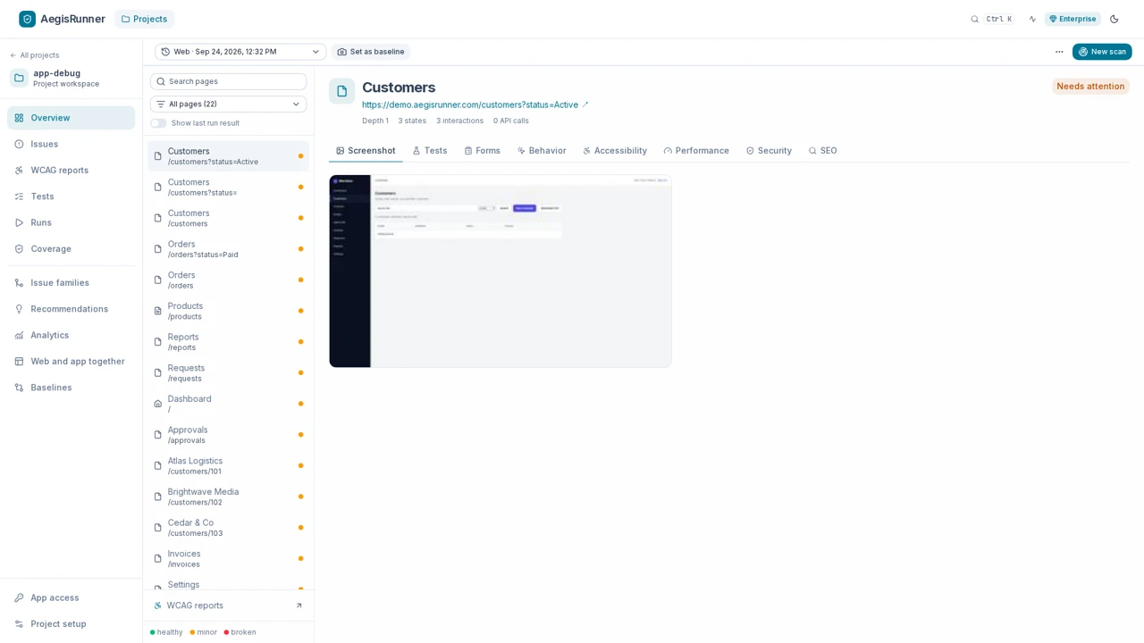
Task: Click the App access key icon
Action: pos(19,597)
